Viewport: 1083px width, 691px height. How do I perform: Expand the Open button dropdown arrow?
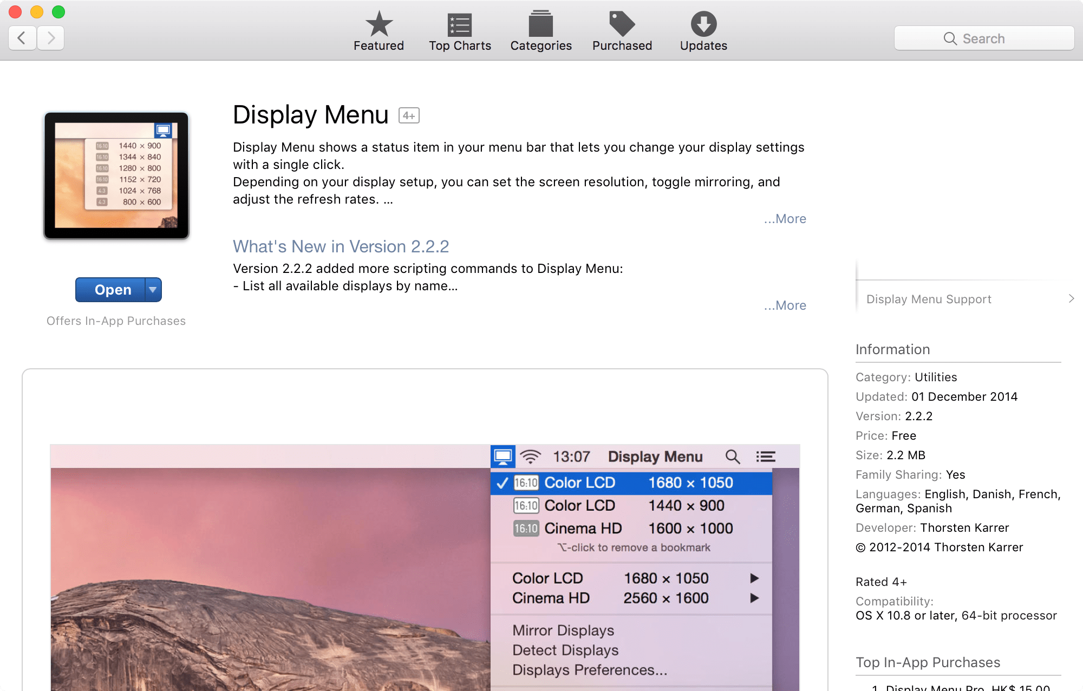point(153,290)
